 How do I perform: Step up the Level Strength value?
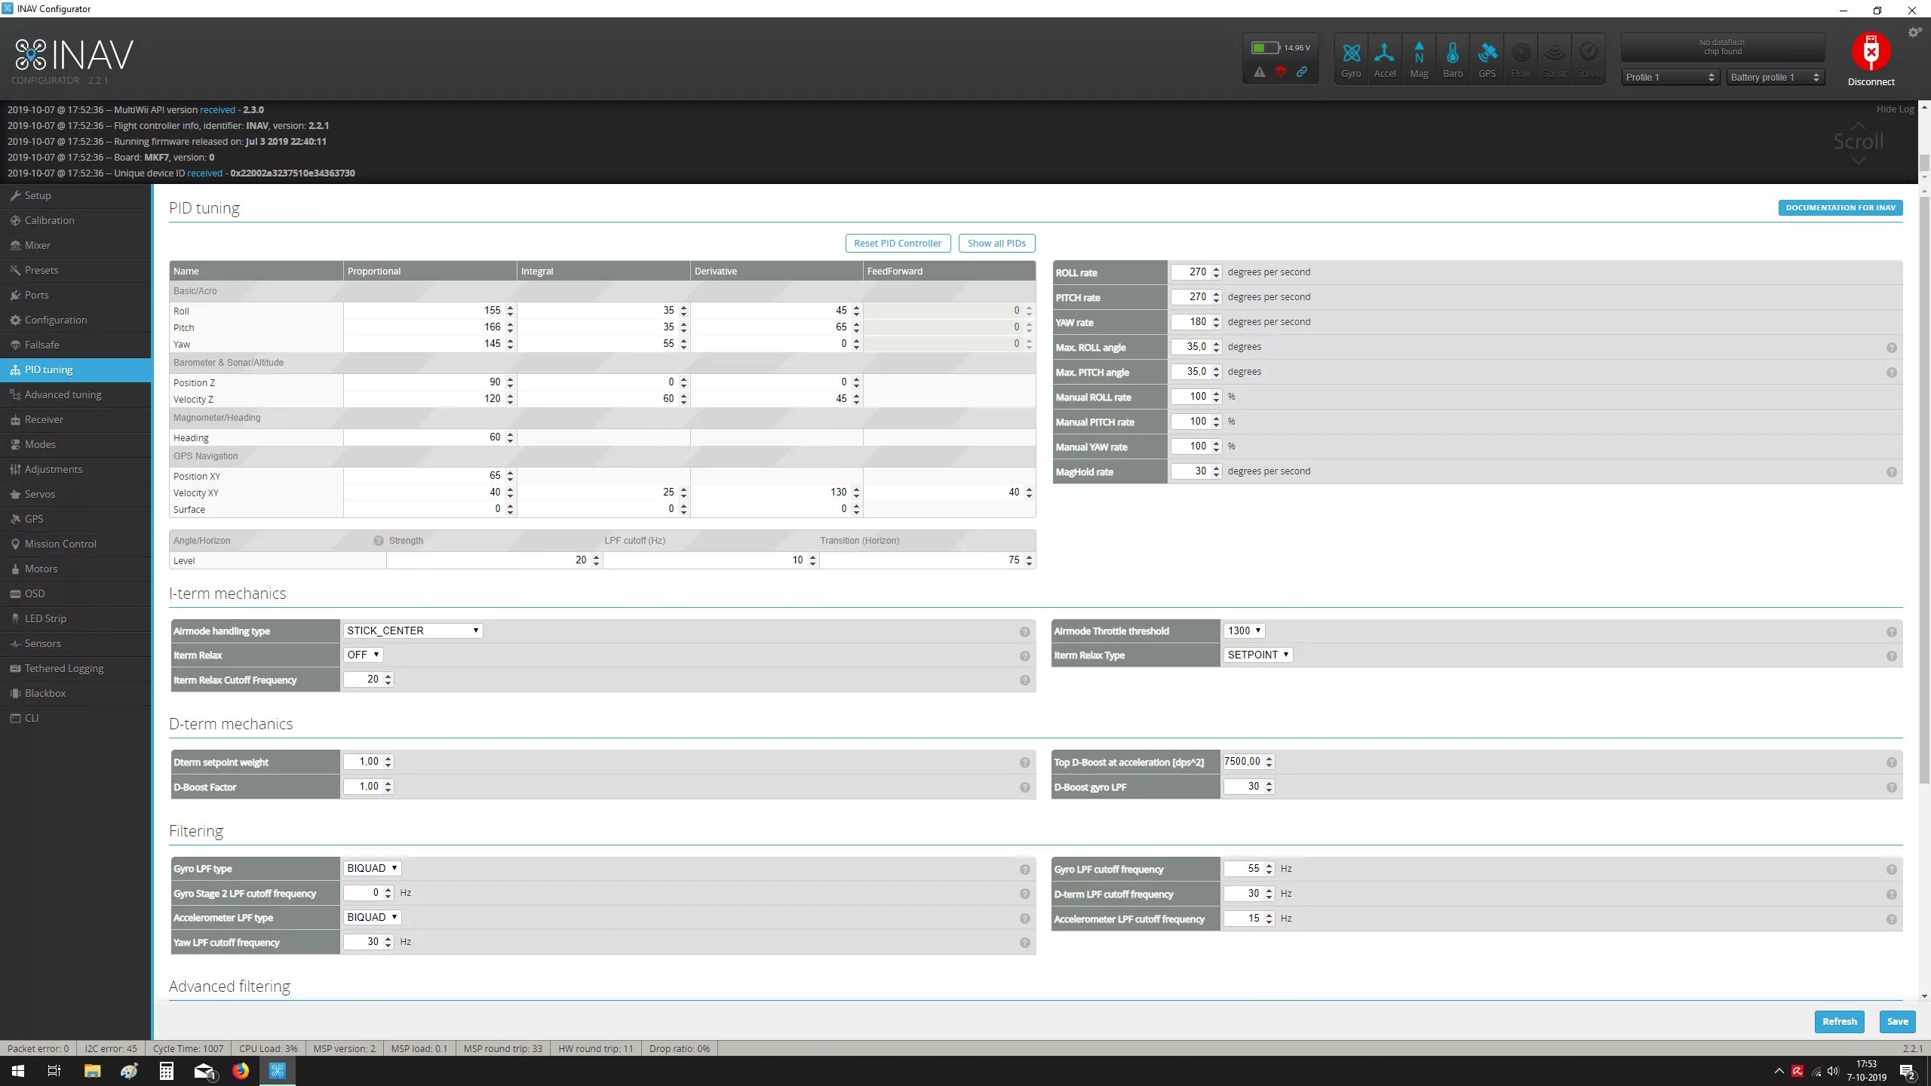(x=596, y=557)
